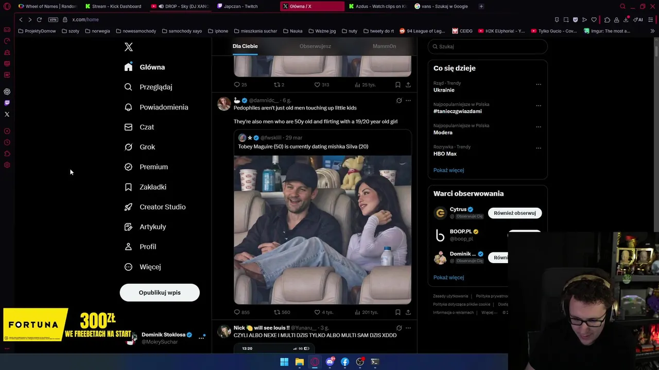The width and height of the screenshot is (659, 370).
Task: Open the Modera trend
Action: pyautogui.click(x=443, y=133)
